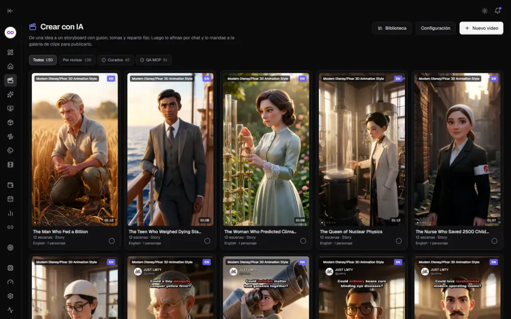The image size is (511, 319).
Task: Open The Nurse Who Saved 2500 Child... title
Action: tap(452, 231)
